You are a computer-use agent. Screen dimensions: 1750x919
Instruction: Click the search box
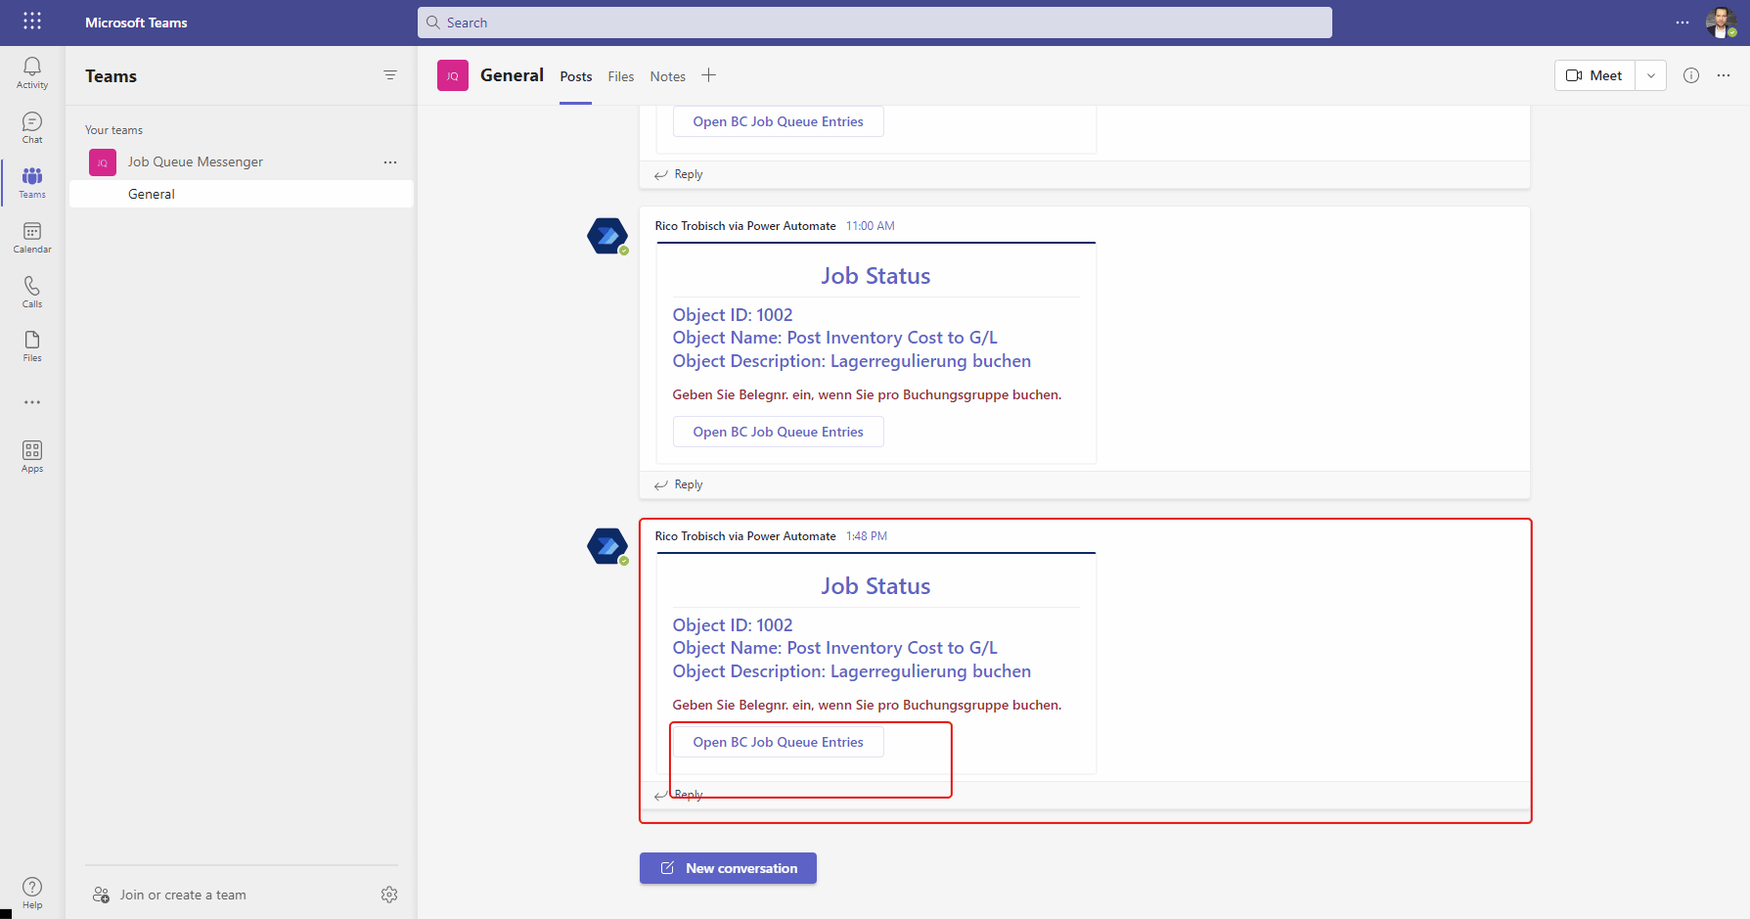click(x=875, y=23)
